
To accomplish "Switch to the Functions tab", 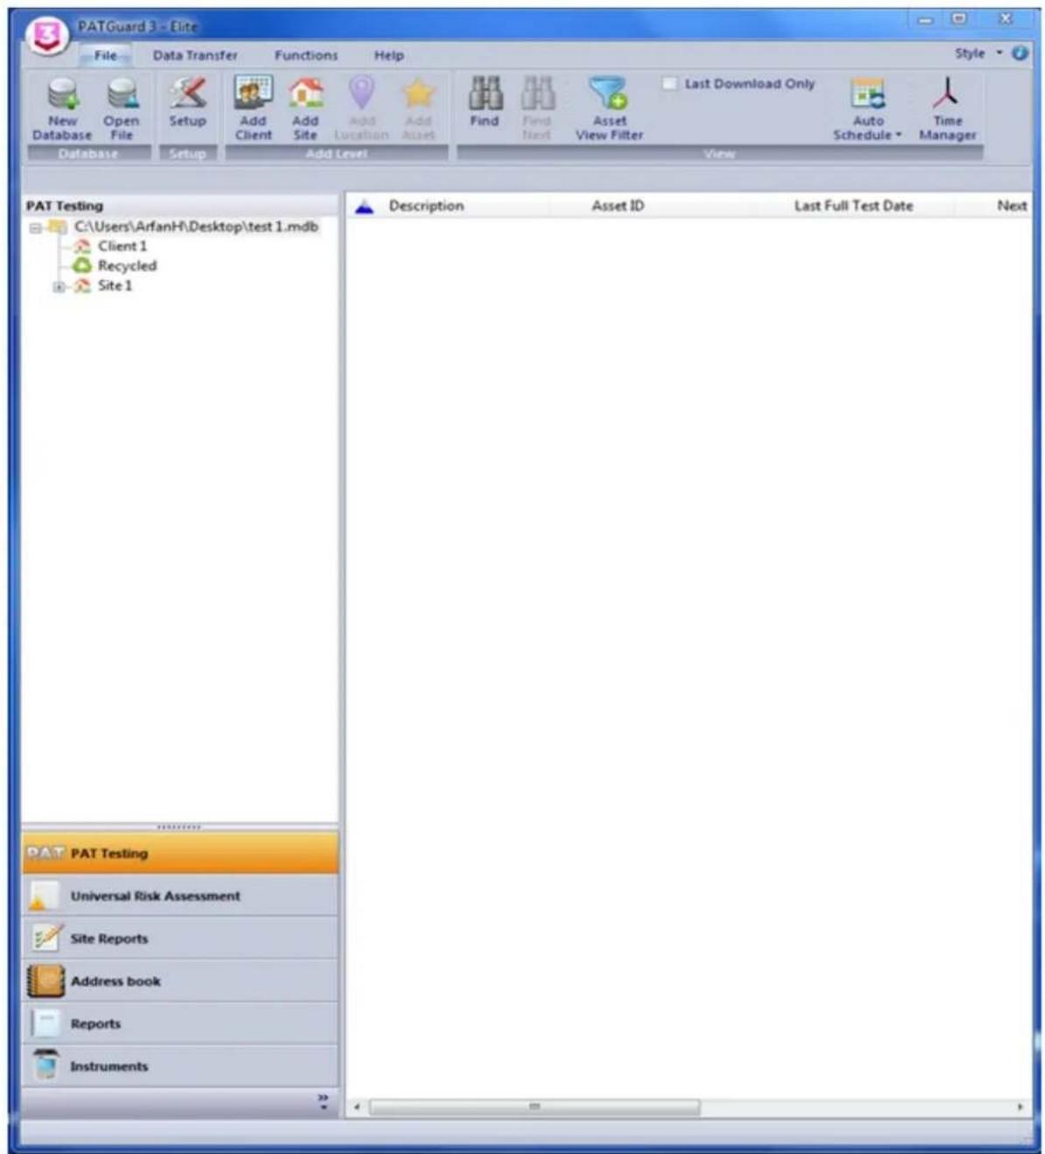I will (x=306, y=55).
